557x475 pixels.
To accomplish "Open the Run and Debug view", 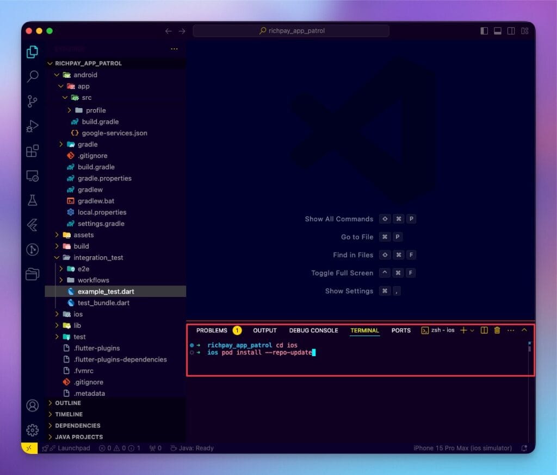I will (32, 126).
